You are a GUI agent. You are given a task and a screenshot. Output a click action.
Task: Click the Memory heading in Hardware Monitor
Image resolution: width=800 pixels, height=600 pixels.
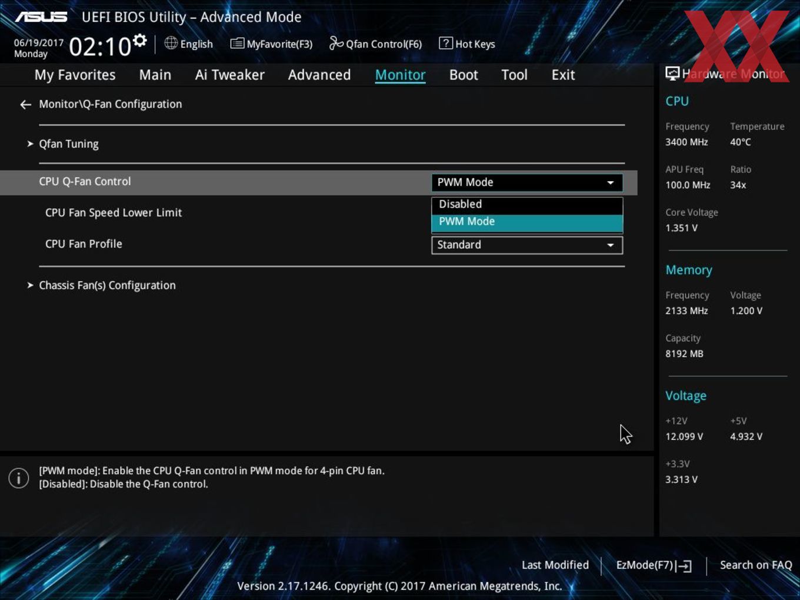(689, 270)
